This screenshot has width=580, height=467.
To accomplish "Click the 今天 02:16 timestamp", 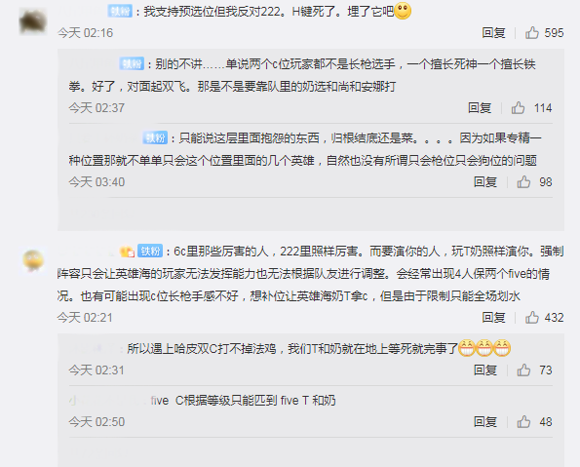I will pyautogui.click(x=85, y=33).
